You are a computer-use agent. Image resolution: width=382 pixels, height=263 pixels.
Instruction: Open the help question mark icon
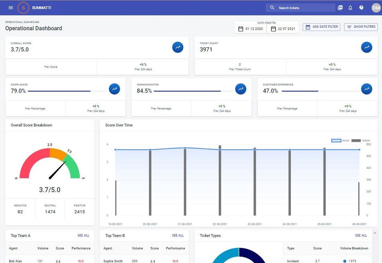pos(361,8)
